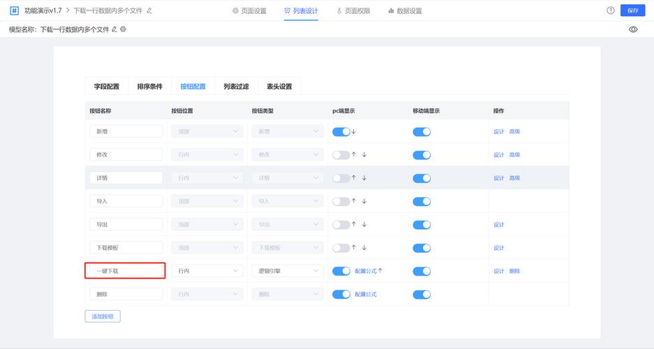Screen dimensions: 654x349
Task: Enable pc端显示 for the 导入 button
Action: (341, 202)
